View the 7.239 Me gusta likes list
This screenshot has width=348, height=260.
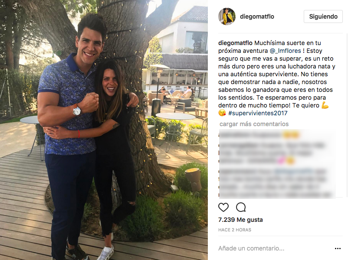coord(240,220)
